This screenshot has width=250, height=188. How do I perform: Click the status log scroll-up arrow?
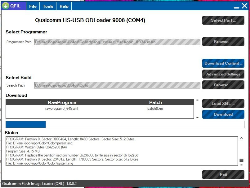pyautogui.click(x=242, y=138)
